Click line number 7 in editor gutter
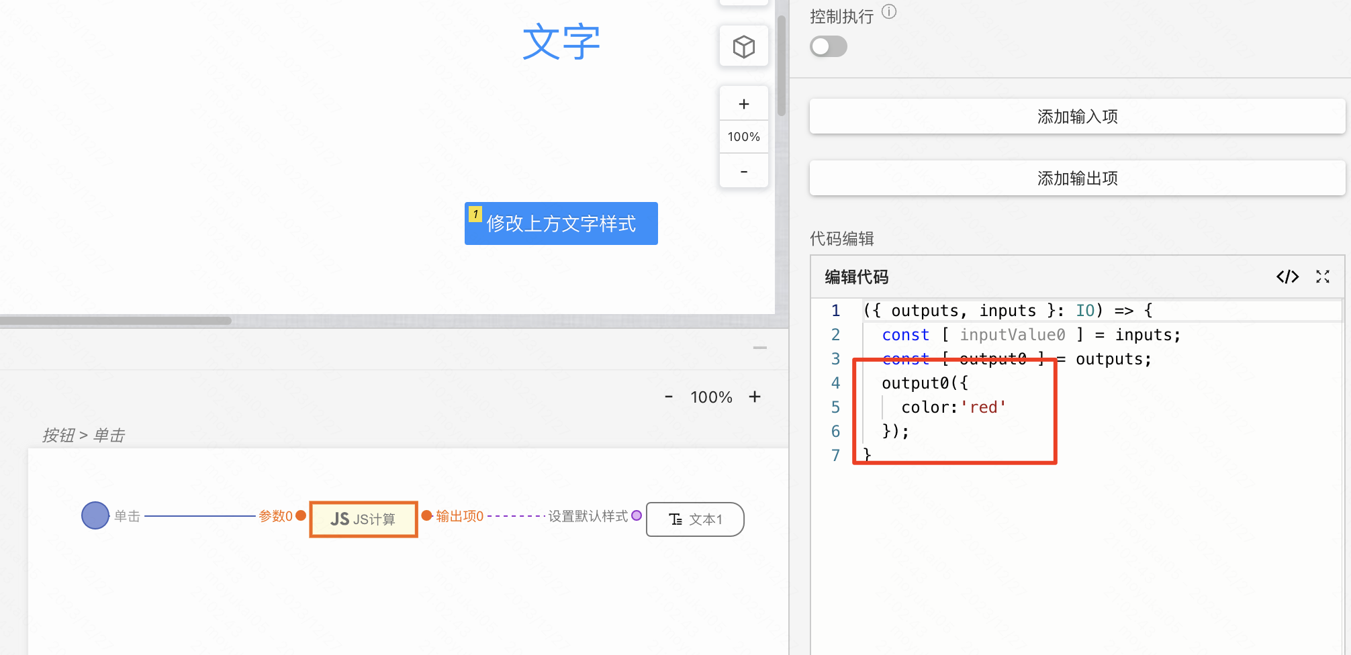The image size is (1351, 655). pos(835,456)
